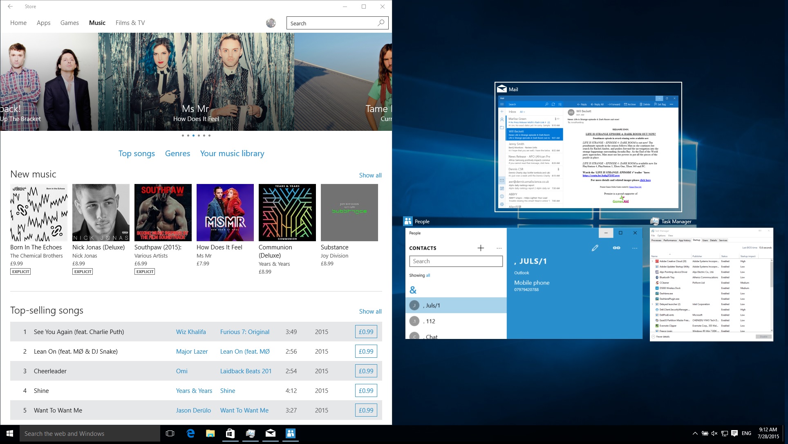Link contacts using the chain icon in People
The image size is (788, 444).
617,248
